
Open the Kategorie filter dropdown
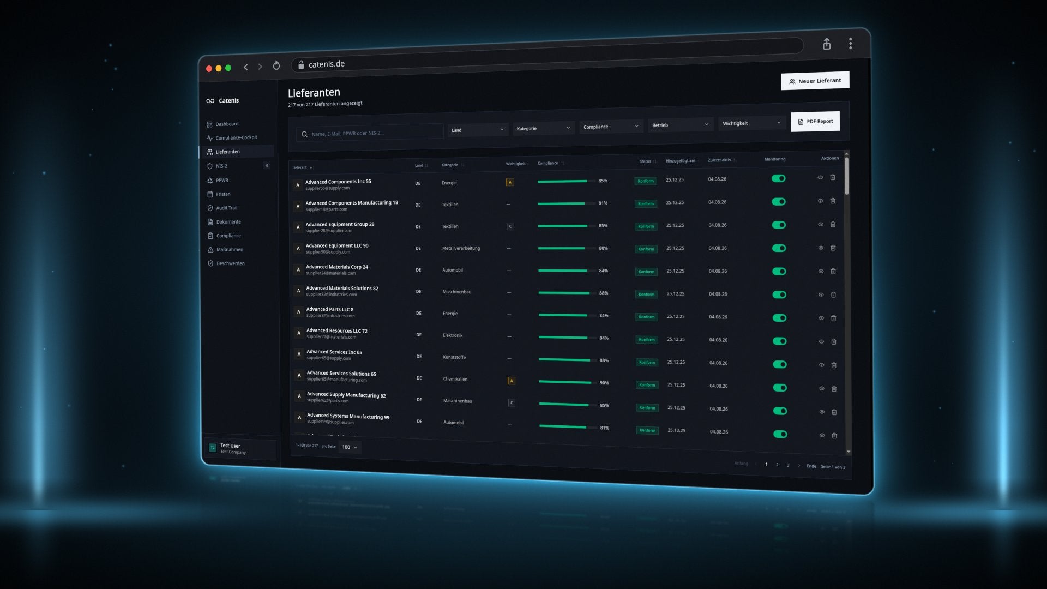544,128
